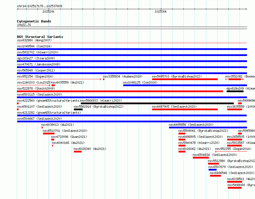Click the nsv5933587 variant label
The width and height of the screenshot is (255, 199).
[x=241, y=143]
